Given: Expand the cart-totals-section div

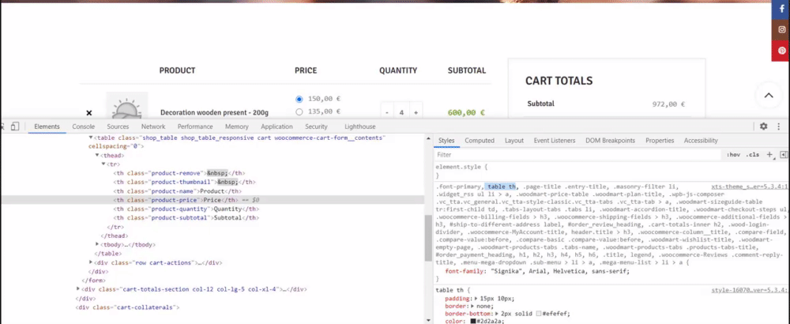Looking at the screenshot, I should [78, 289].
